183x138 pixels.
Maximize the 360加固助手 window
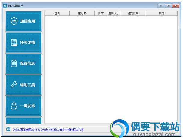click(168, 6)
